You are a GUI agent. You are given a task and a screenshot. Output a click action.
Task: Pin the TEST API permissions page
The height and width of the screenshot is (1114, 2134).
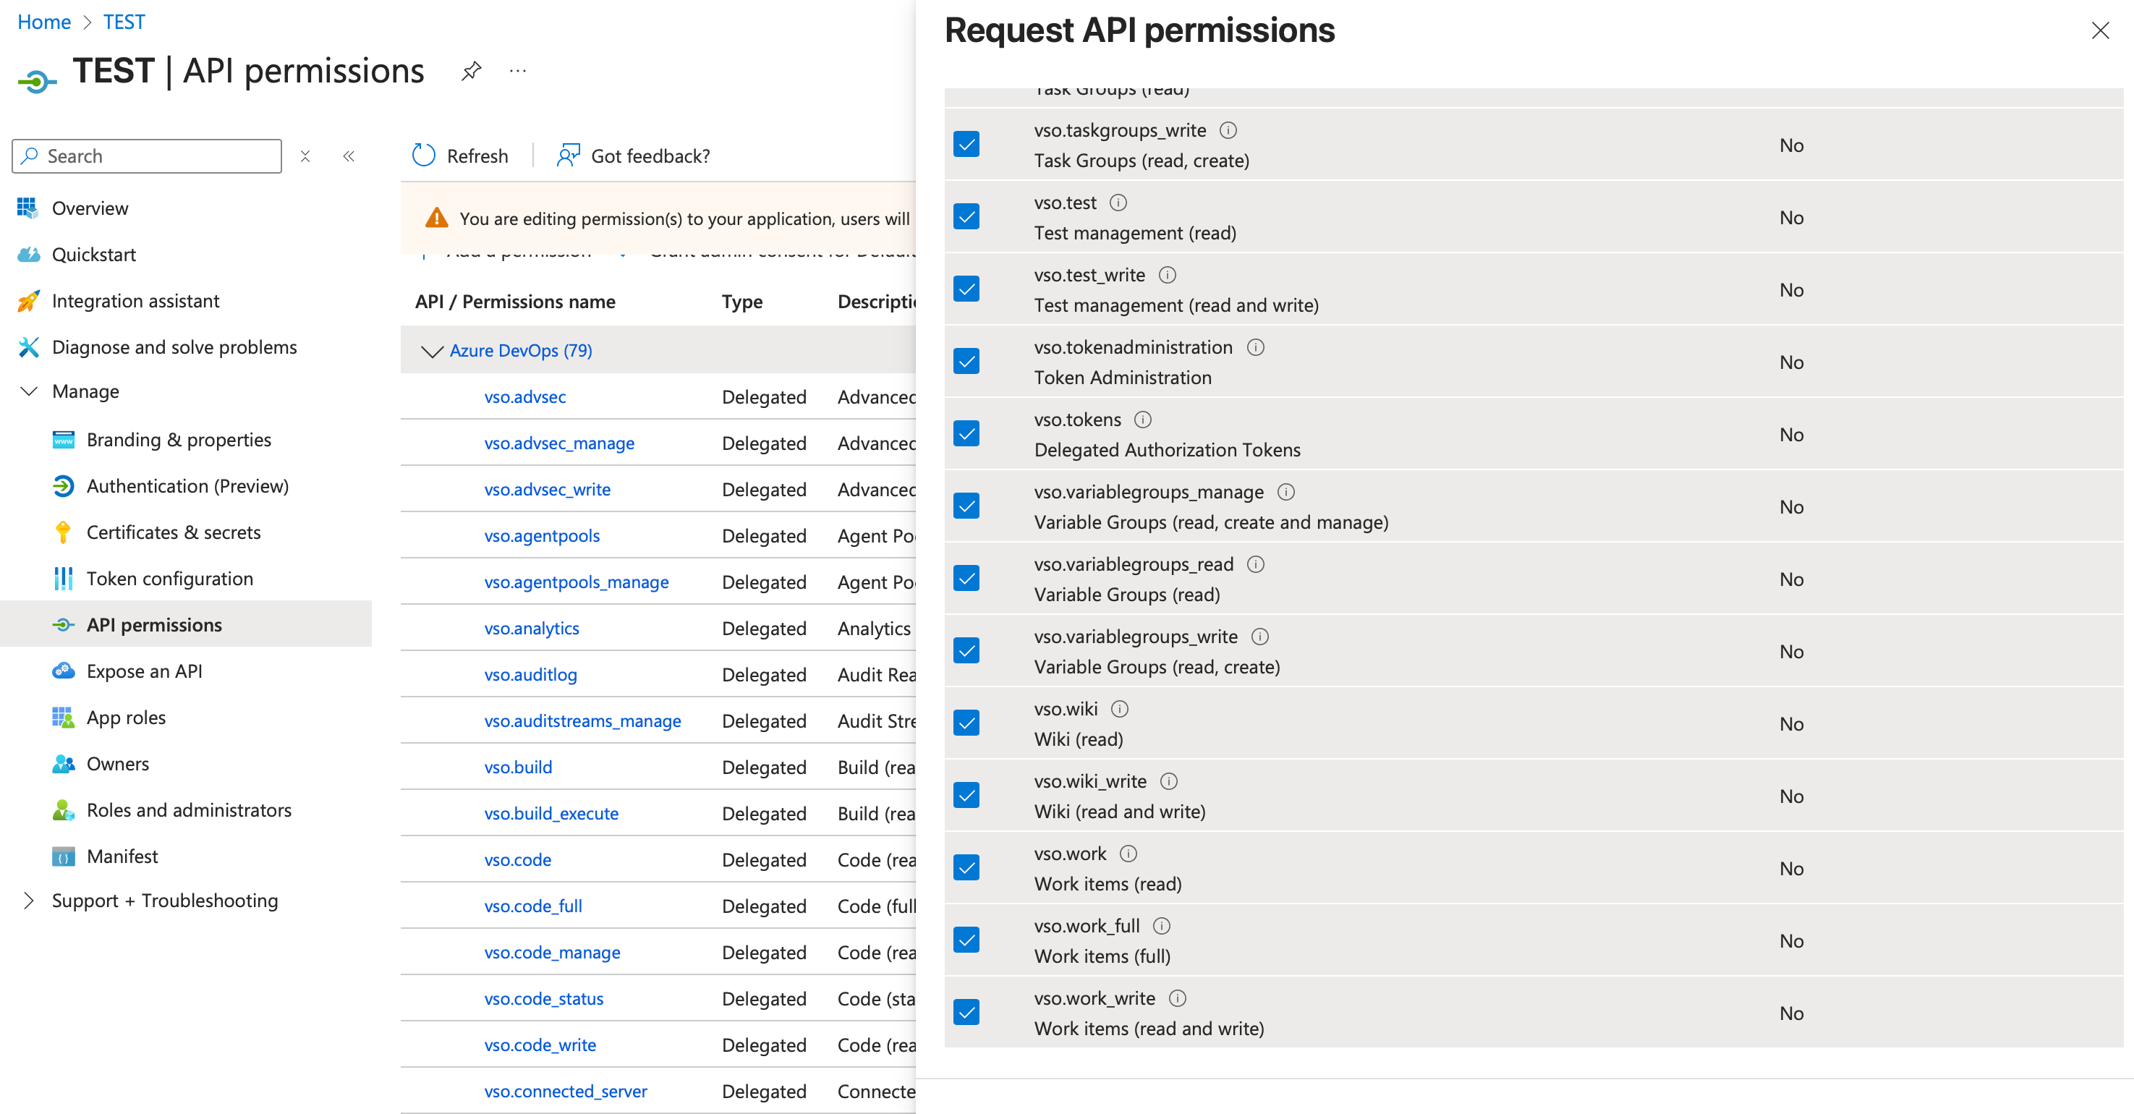[472, 71]
